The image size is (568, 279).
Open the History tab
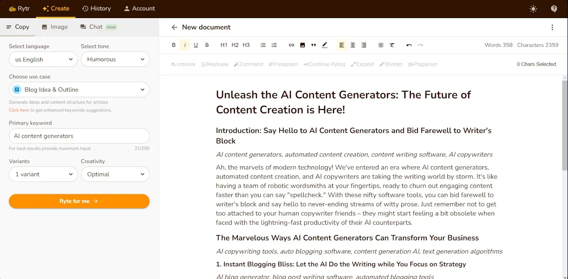click(x=97, y=9)
